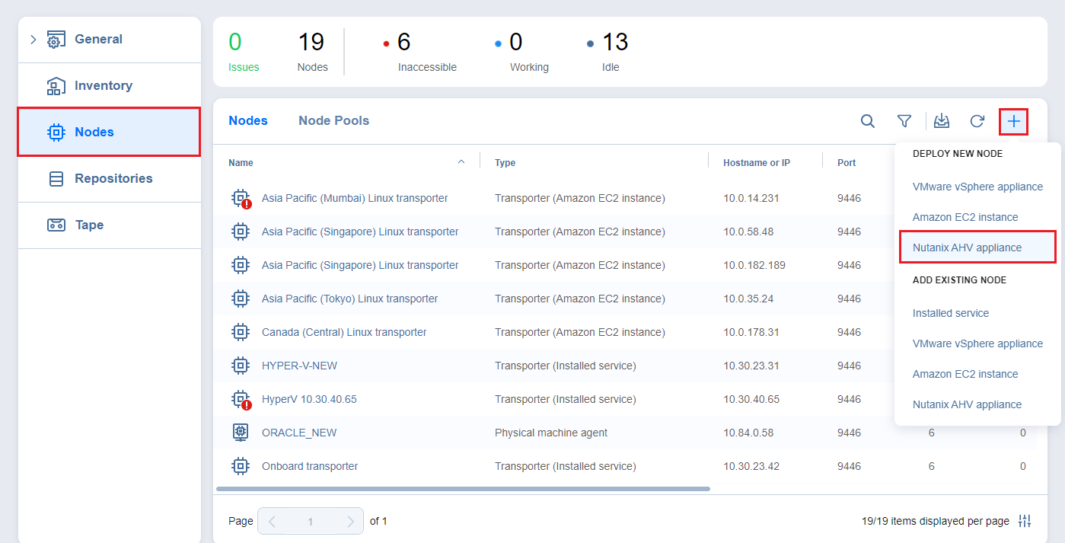
Task: Choose Installed service from add menu
Action: tap(951, 313)
